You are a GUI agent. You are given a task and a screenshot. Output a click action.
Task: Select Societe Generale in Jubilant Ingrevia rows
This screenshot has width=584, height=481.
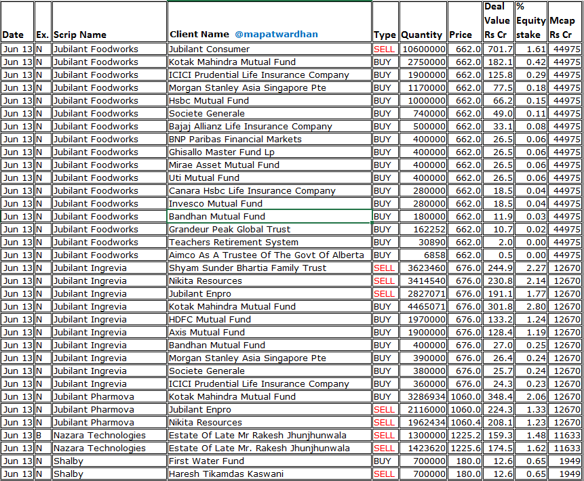coord(270,371)
